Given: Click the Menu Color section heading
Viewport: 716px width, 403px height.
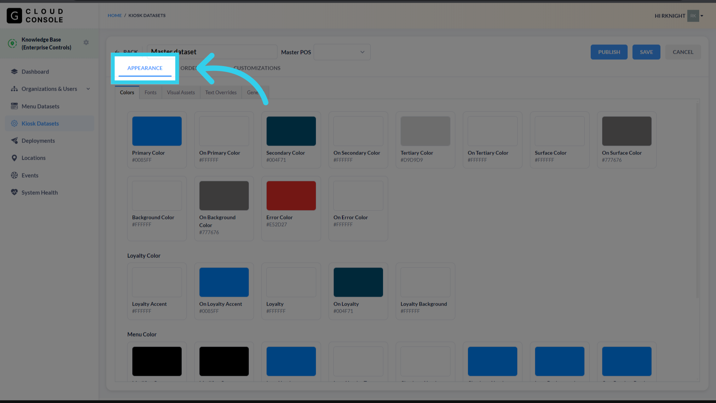Looking at the screenshot, I should pyautogui.click(x=142, y=335).
